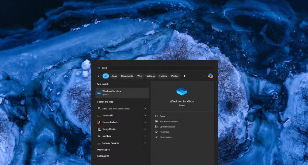Click the magnifier icon in search box
The width and height of the screenshot is (308, 165).
click(x=99, y=68)
